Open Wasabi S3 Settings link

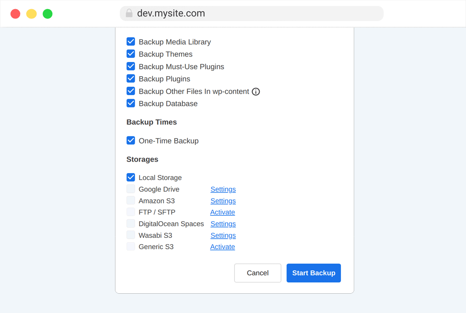click(223, 235)
